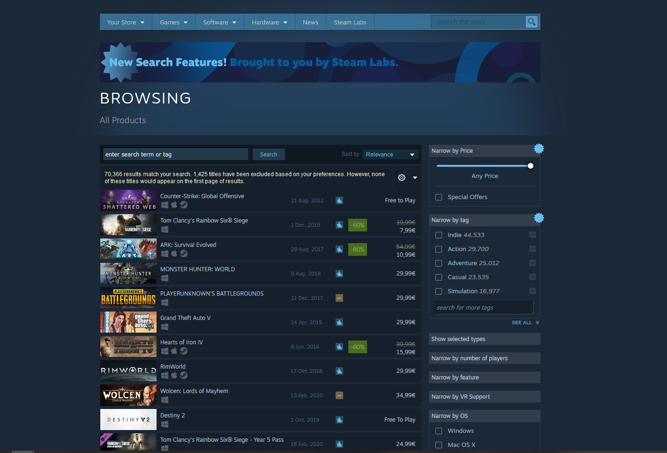The width and height of the screenshot is (667, 453).
Task: Exclude the Indie tag with its minus icon
Action: pos(532,235)
